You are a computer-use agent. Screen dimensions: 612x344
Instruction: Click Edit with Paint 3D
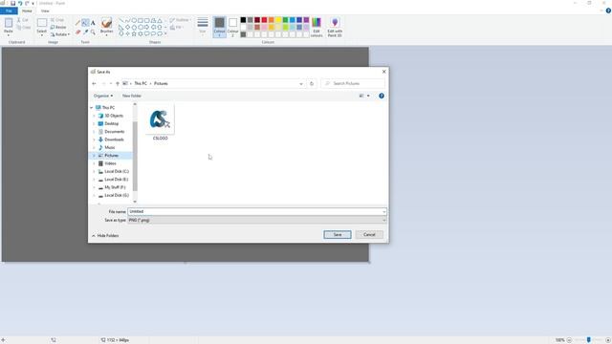335,27
